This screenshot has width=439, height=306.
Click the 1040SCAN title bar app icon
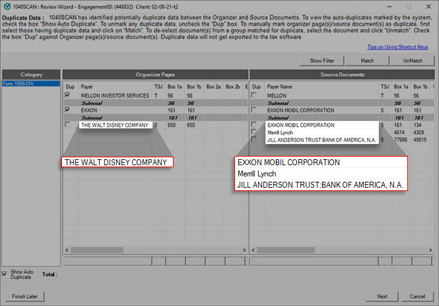coord(7,7)
